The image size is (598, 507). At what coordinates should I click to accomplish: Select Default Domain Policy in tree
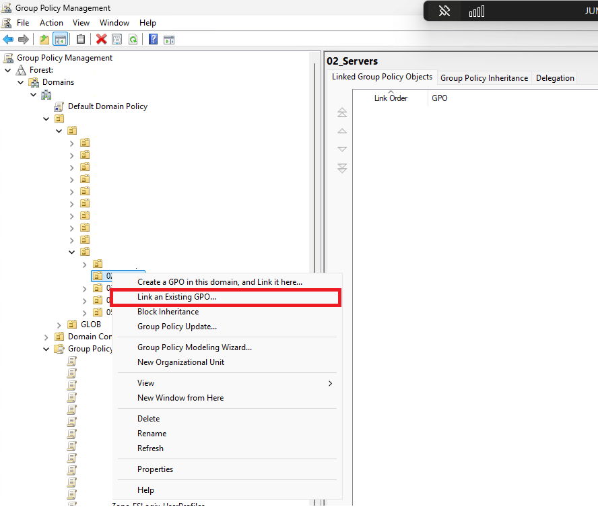[107, 106]
